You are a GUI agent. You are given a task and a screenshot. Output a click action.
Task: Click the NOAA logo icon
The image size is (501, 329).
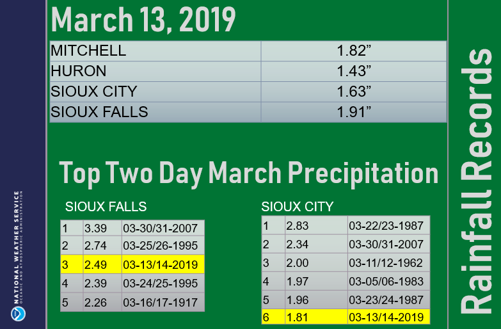pos(18,314)
